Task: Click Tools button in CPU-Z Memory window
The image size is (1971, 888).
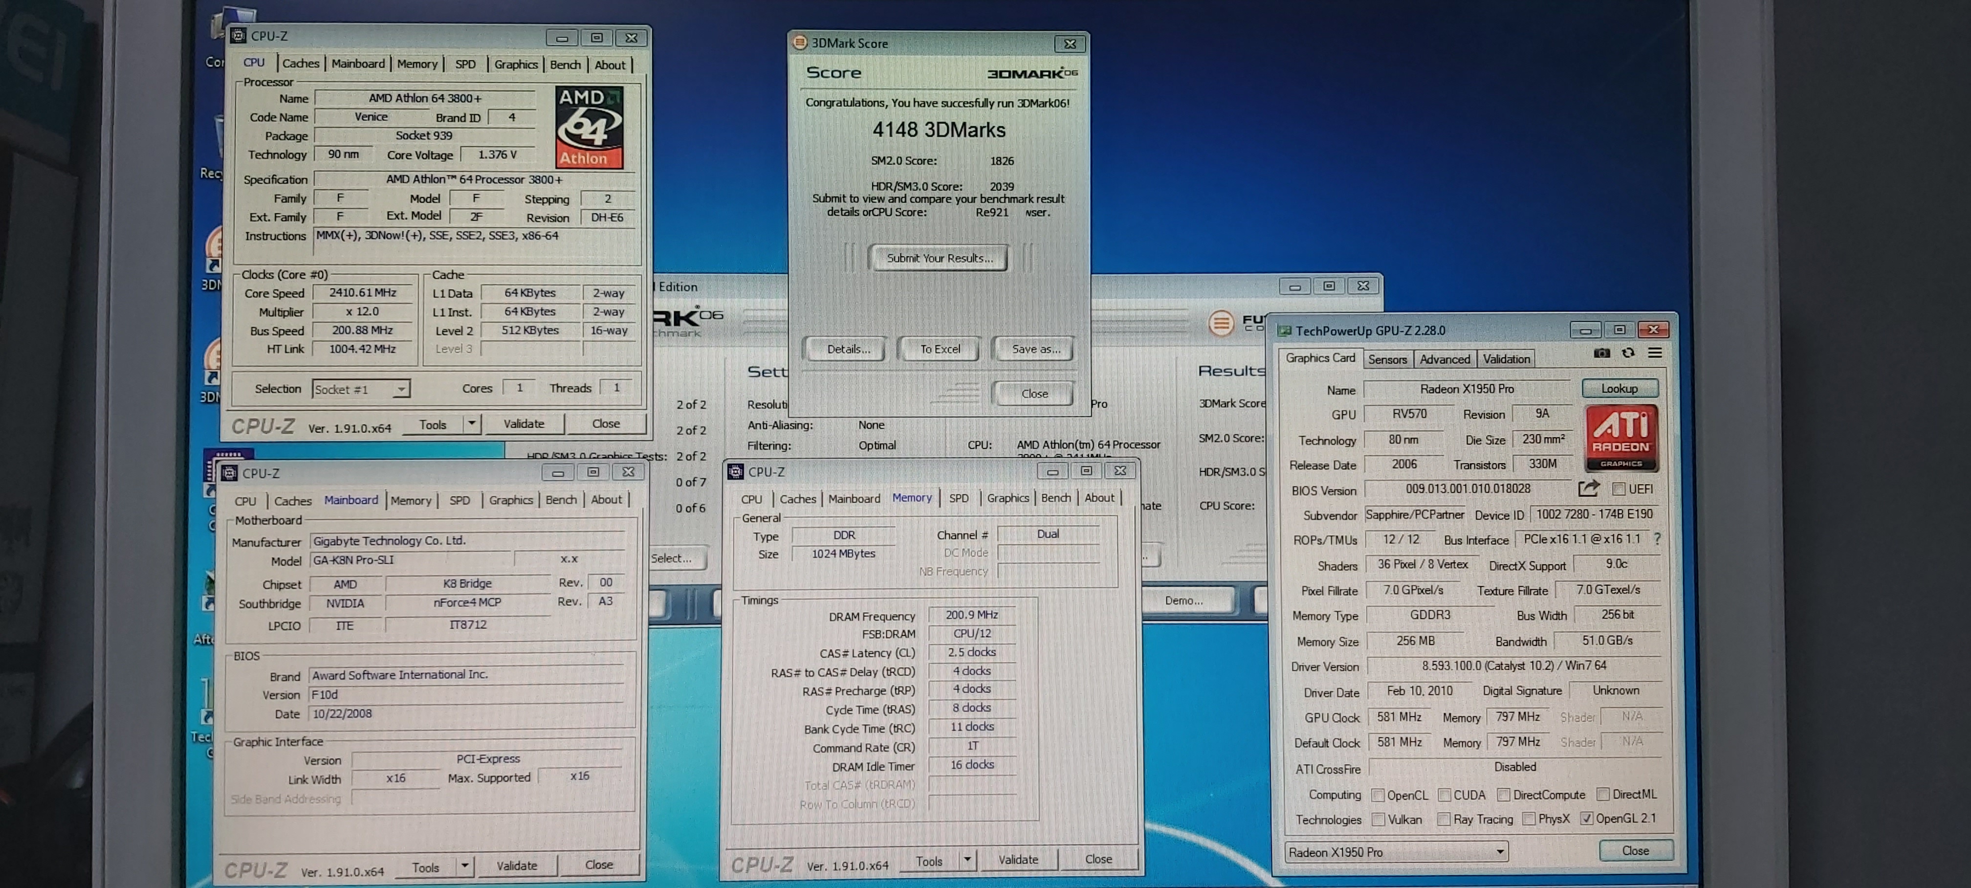Action: pyautogui.click(x=929, y=861)
